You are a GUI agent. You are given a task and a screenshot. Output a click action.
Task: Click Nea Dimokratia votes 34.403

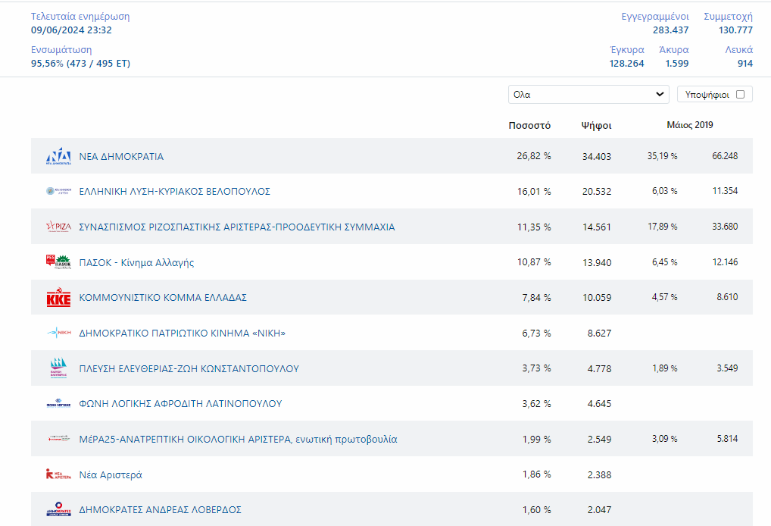[597, 156]
